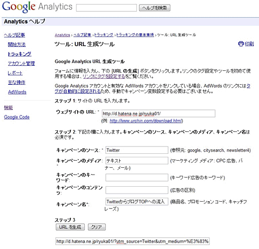Open the AdWords sidebar link
This screenshot has height=249, width=259.
click(17, 92)
